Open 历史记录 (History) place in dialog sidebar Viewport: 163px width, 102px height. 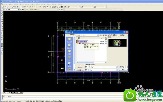click(x=70, y=40)
